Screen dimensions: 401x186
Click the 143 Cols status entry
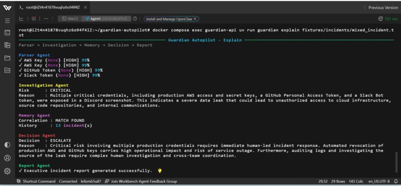click(x=357, y=181)
